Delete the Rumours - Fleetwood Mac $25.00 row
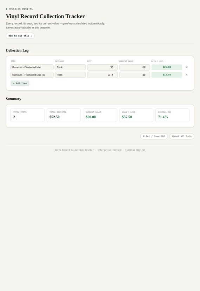200x291 pixels. click(186, 67)
